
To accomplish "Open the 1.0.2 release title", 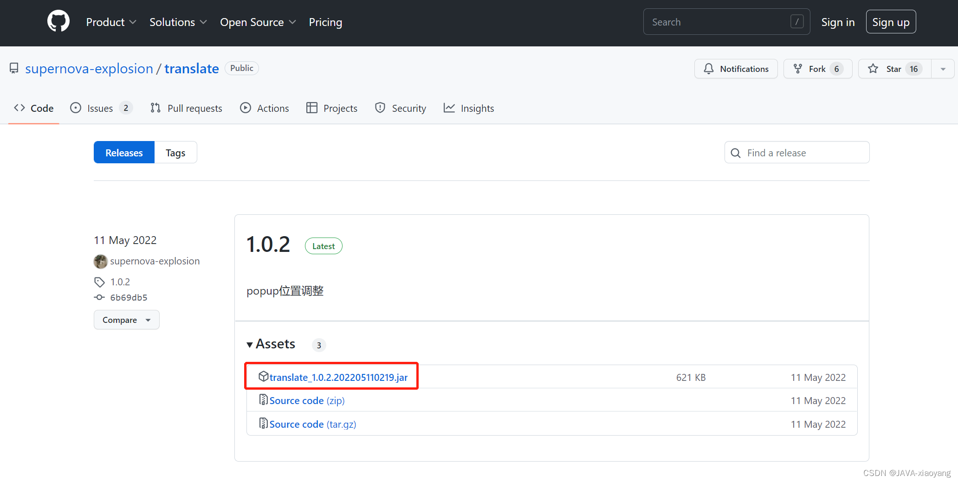I will [268, 245].
